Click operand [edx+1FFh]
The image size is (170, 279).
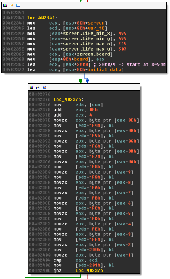point(89,239)
